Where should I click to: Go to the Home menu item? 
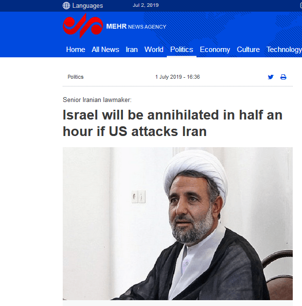[x=75, y=50]
